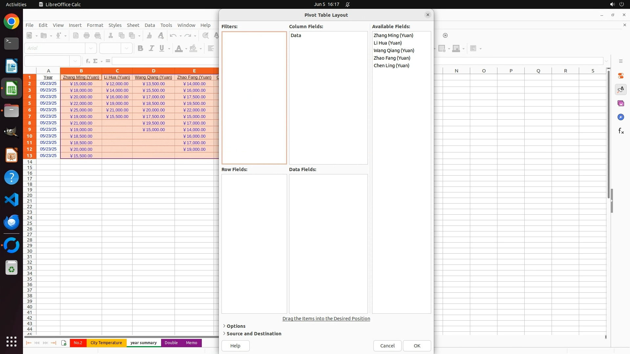This screenshot has height=354, width=630.
Task: Select Wang Qiang (Yuan) in Available Fields
Action: coord(394,50)
